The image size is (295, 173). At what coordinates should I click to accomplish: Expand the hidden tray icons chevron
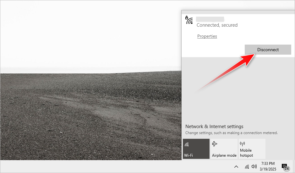tap(236, 166)
